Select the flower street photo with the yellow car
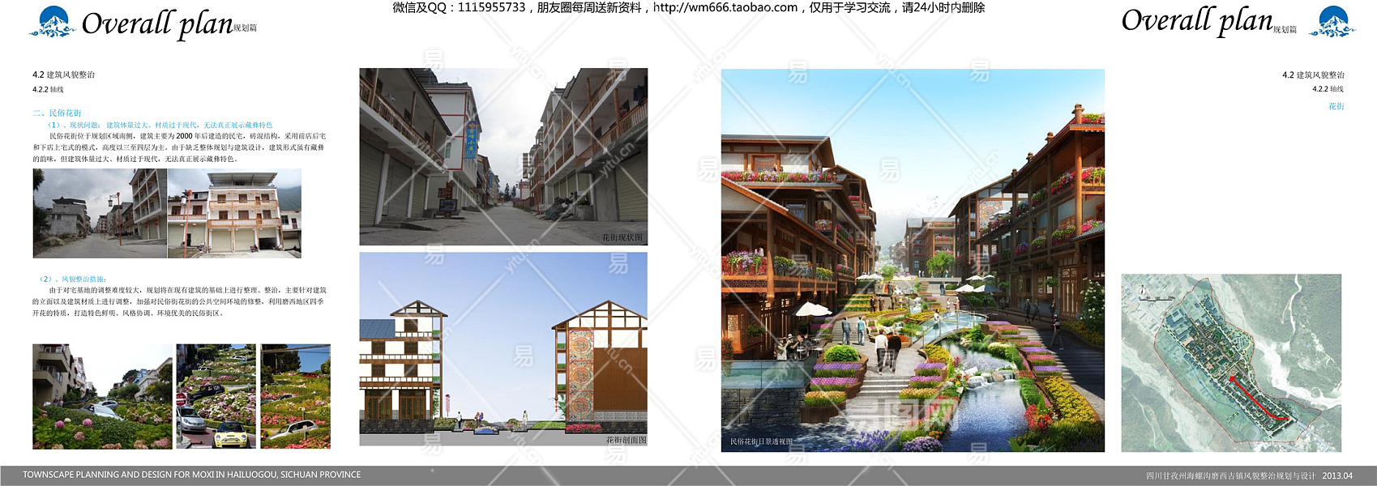The image size is (1377, 486). point(216,396)
